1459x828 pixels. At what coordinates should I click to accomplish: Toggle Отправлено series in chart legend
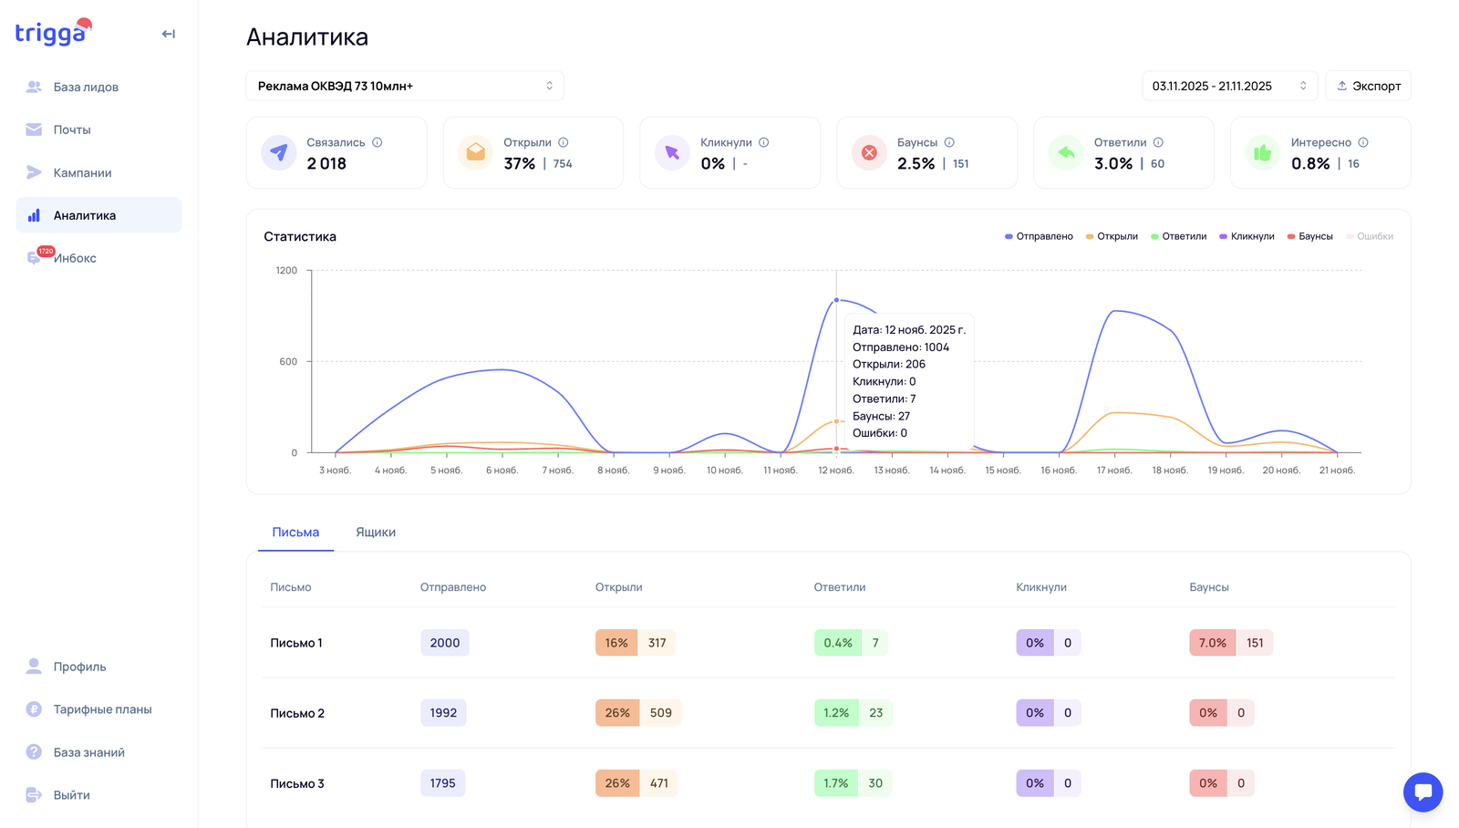coord(1039,236)
